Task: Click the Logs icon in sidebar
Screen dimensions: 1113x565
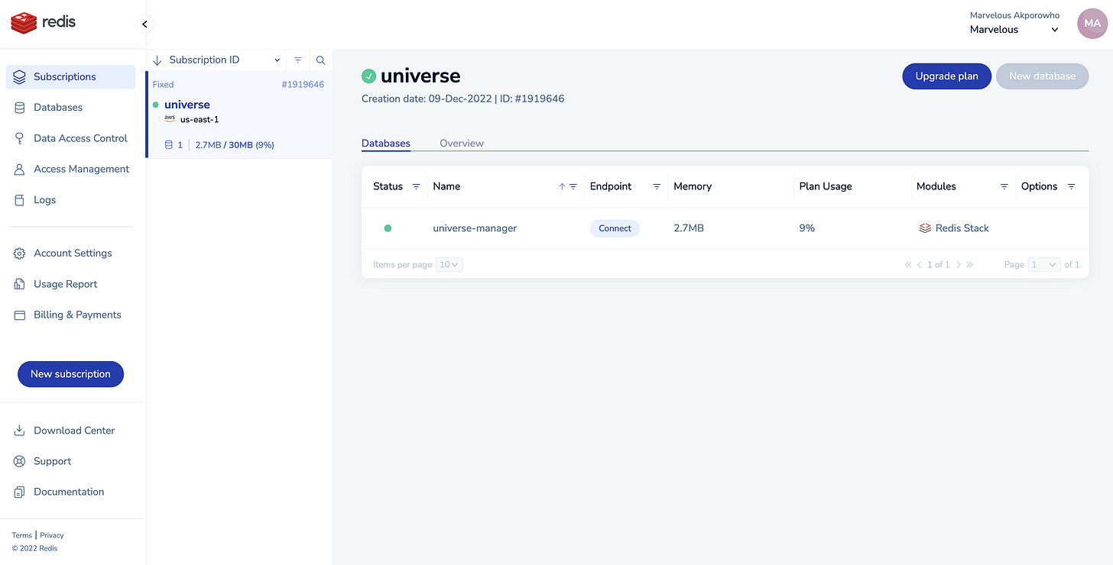Action: click(x=20, y=200)
